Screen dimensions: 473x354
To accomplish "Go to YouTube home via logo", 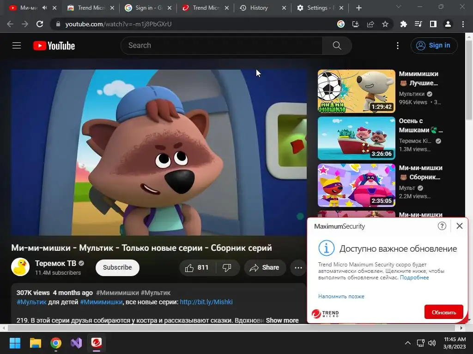I will click(54, 46).
